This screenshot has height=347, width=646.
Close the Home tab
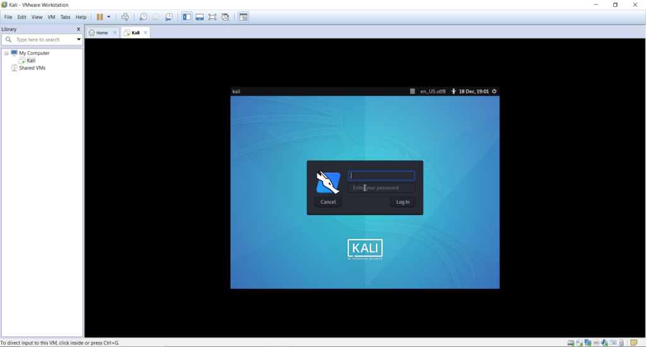click(115, 33)
